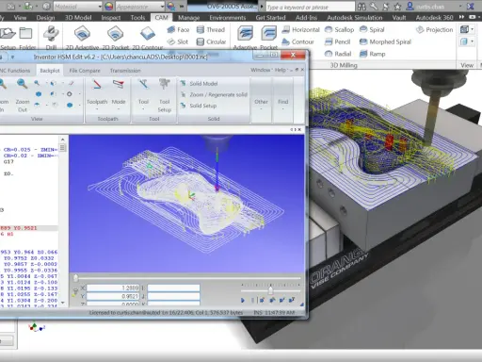
Task: Open the Manage ribbon tab
Action: 188,18
